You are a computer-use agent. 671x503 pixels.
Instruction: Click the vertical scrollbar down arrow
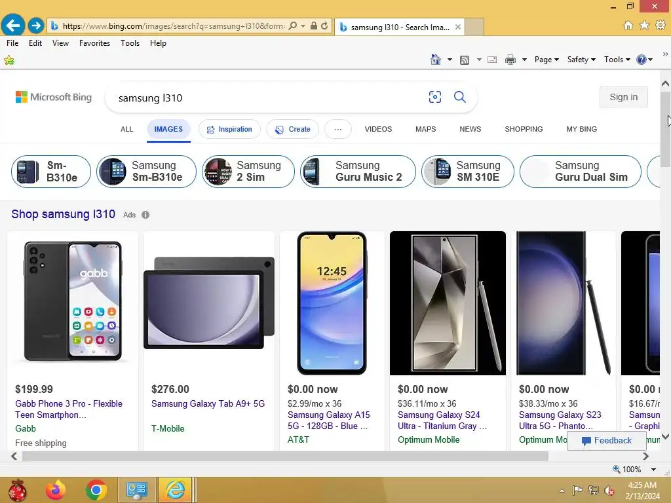tap(666, 437)
